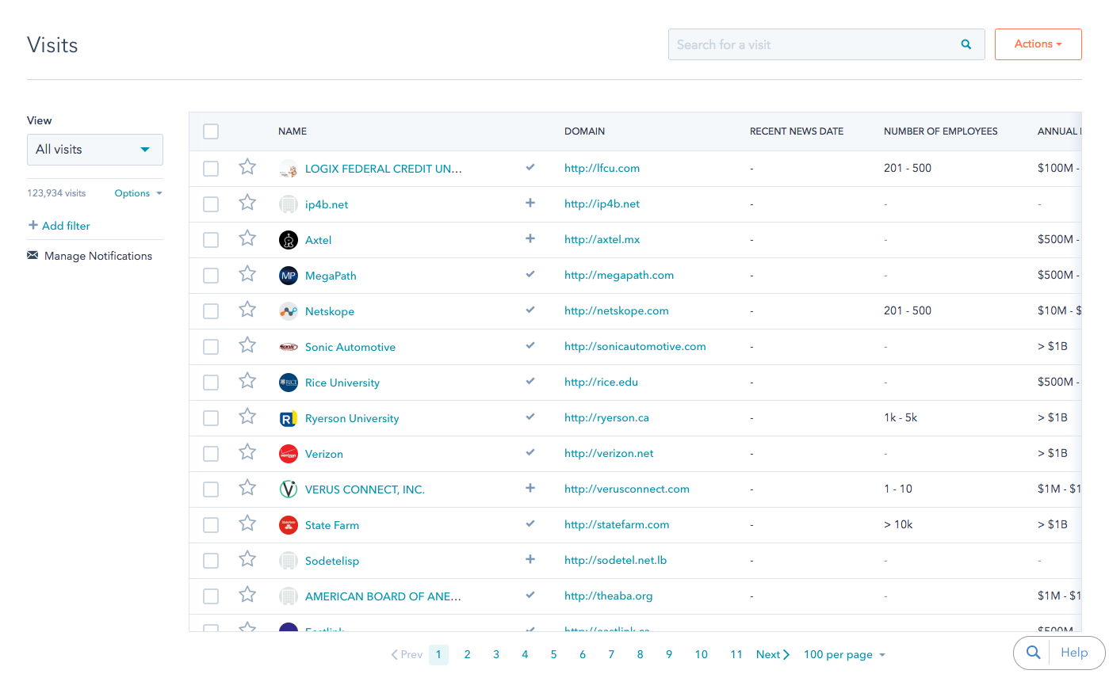Screen dimensions: 1109x674
Task: Select the Sonic Automotive row checkbox
Action: coord(210,346)
